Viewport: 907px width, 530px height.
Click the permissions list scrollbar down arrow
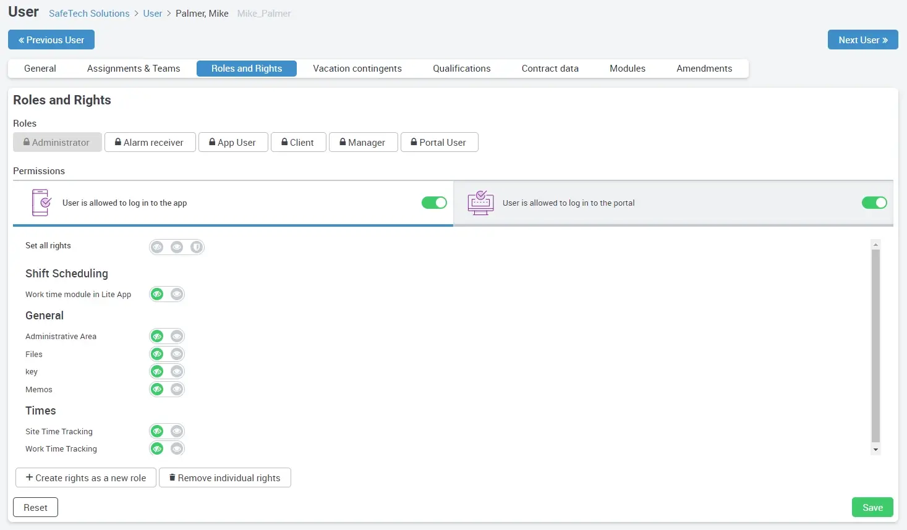tap(875, 450)
